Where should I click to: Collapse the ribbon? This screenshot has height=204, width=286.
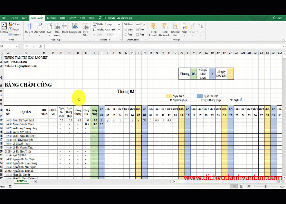pyautogui.click(x=284, y=40)
